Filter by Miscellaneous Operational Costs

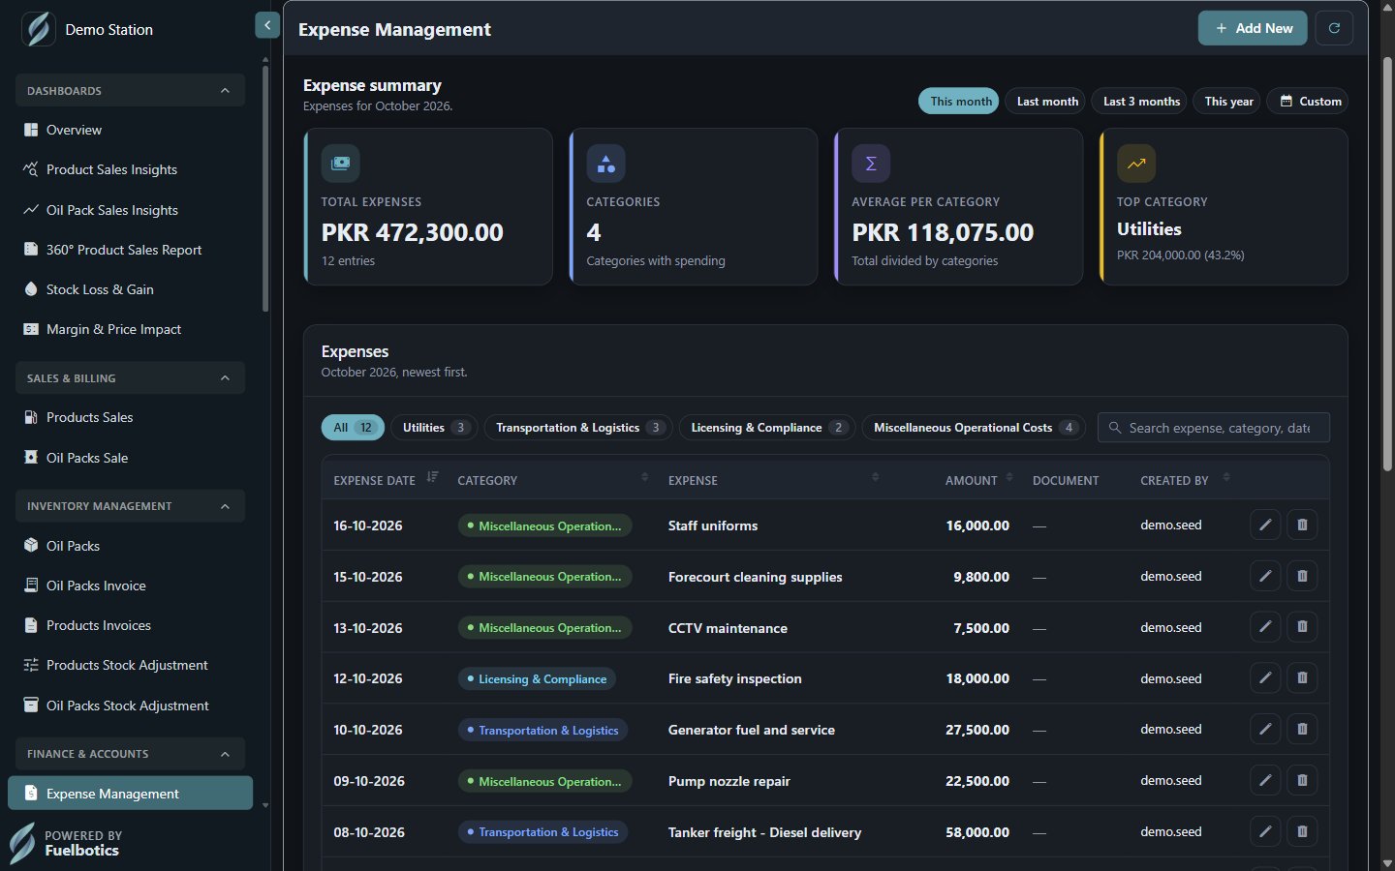(x=974, y=427)
